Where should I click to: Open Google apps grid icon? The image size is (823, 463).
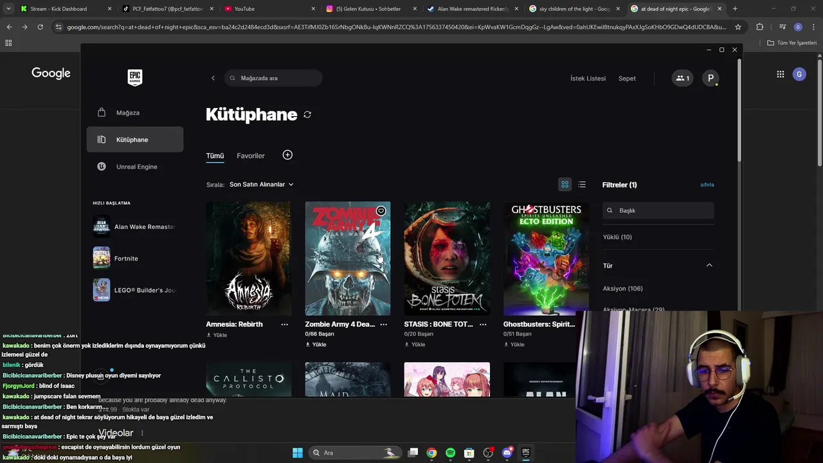pos(781,74)
